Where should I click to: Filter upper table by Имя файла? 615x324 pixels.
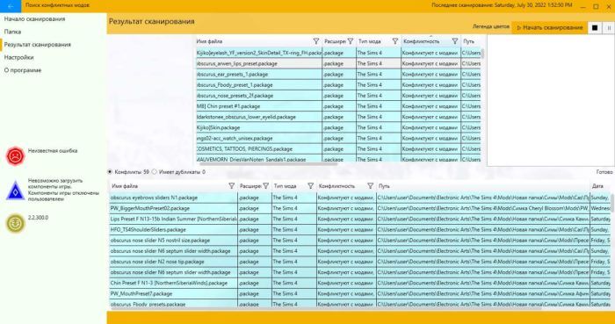click(316, 41)
